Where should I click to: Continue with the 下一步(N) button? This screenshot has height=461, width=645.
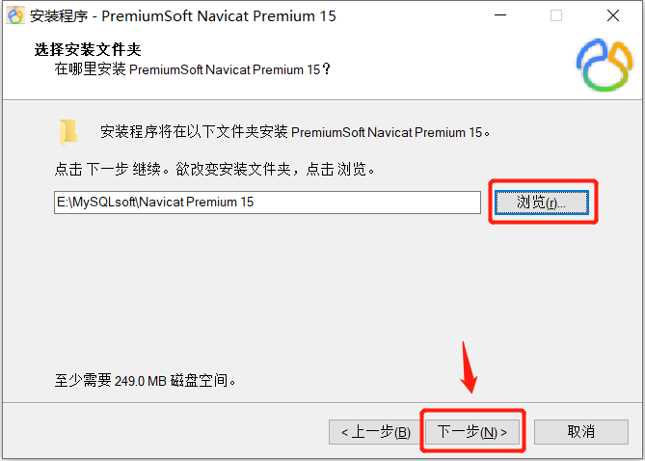(x=472, y=432)
